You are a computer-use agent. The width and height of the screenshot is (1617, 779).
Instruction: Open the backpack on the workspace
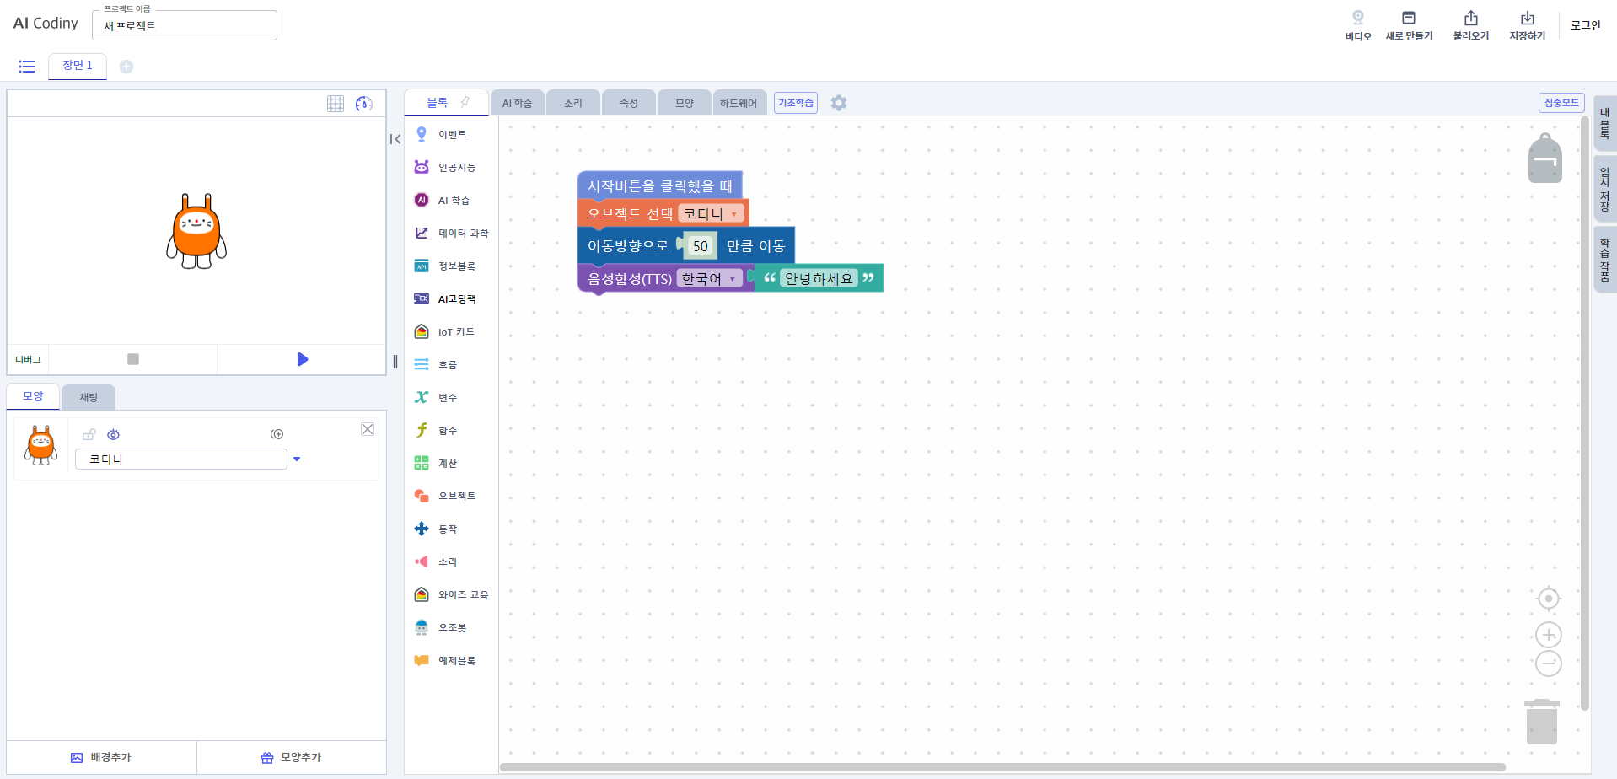1544,158
